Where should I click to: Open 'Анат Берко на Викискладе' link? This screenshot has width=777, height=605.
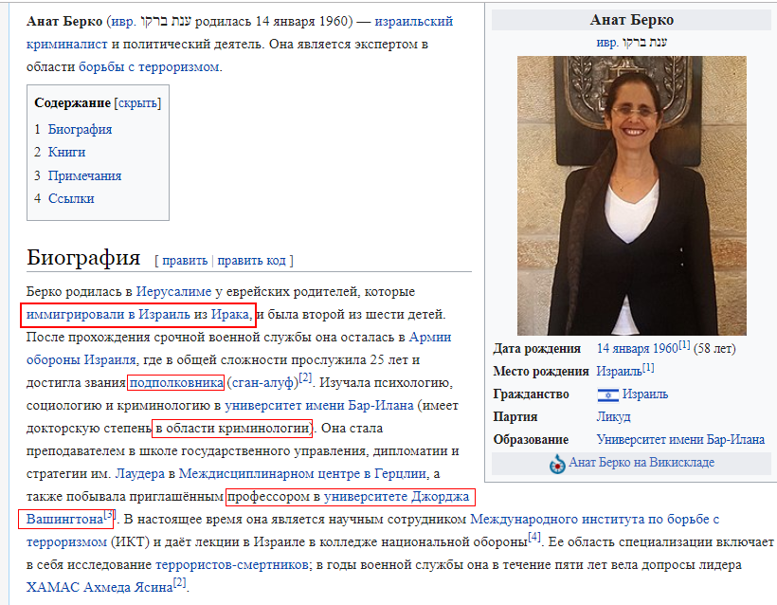point(641,463)
